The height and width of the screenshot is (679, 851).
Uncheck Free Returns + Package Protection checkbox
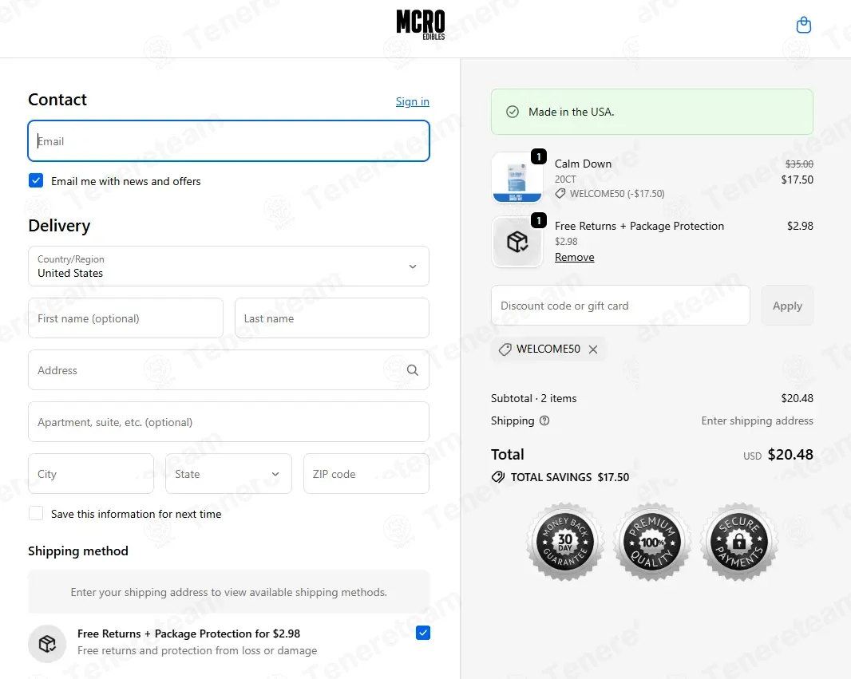[423, 633]
